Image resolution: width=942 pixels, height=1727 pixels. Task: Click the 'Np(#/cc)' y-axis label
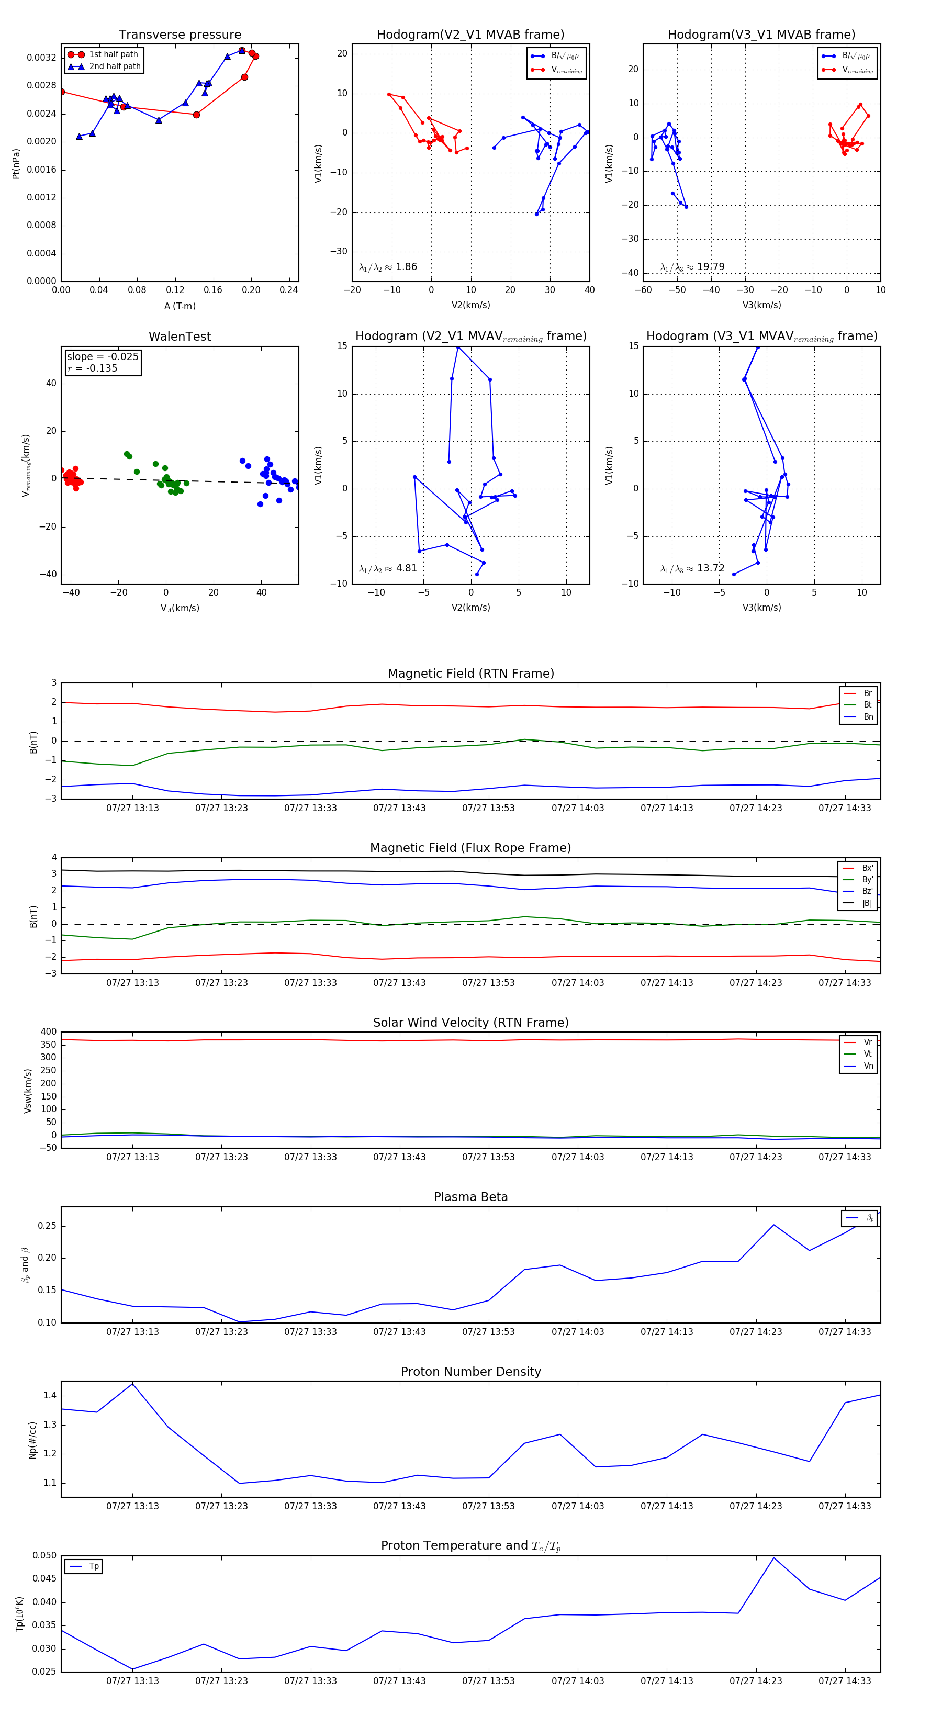pyautogui.click(x=32, y=1440)
